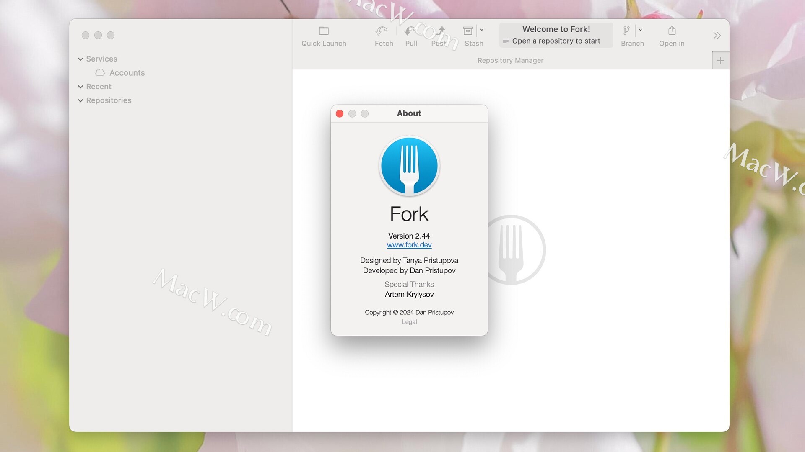Click Open a repository to start
Screen dimensions: 805x452
click(556, 41)
